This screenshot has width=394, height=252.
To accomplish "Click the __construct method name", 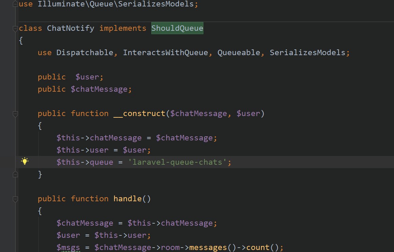I will click(139, 113).
